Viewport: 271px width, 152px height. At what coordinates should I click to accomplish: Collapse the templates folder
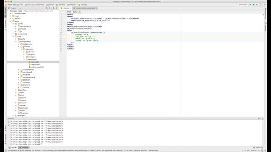(24, 60)
